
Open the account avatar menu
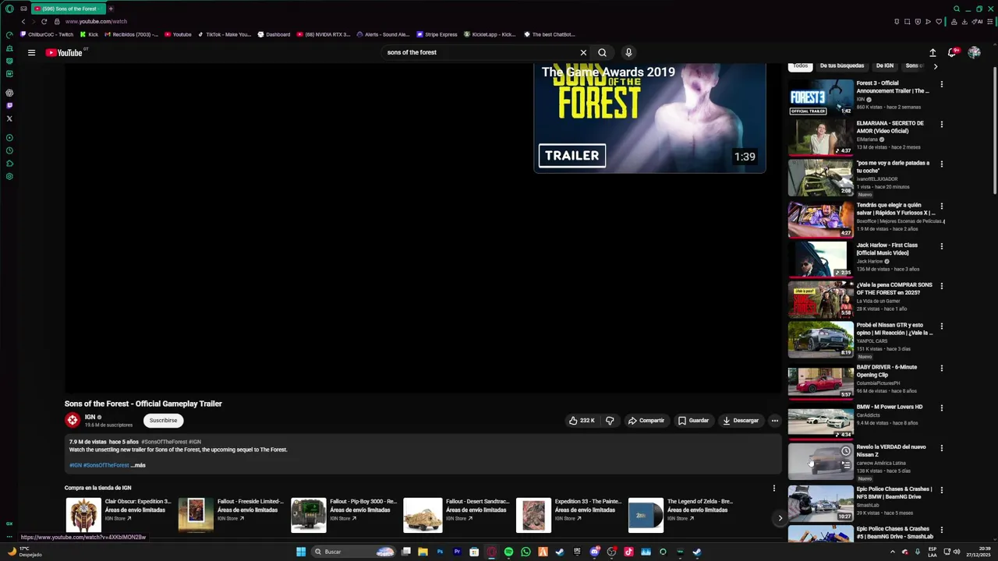(x=974, y=52)
